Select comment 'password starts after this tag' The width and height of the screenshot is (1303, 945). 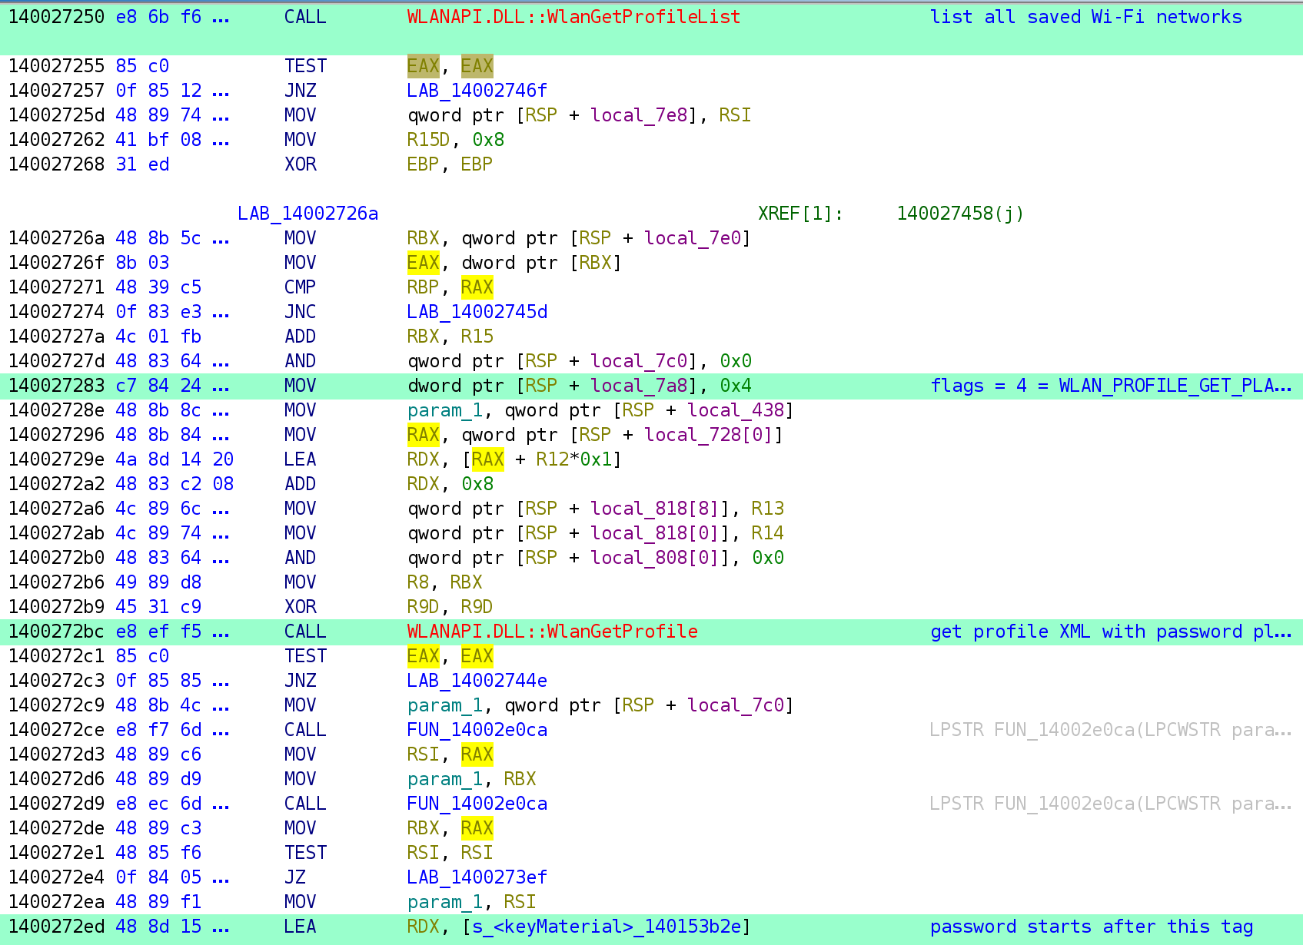[x=1091, y=927]
